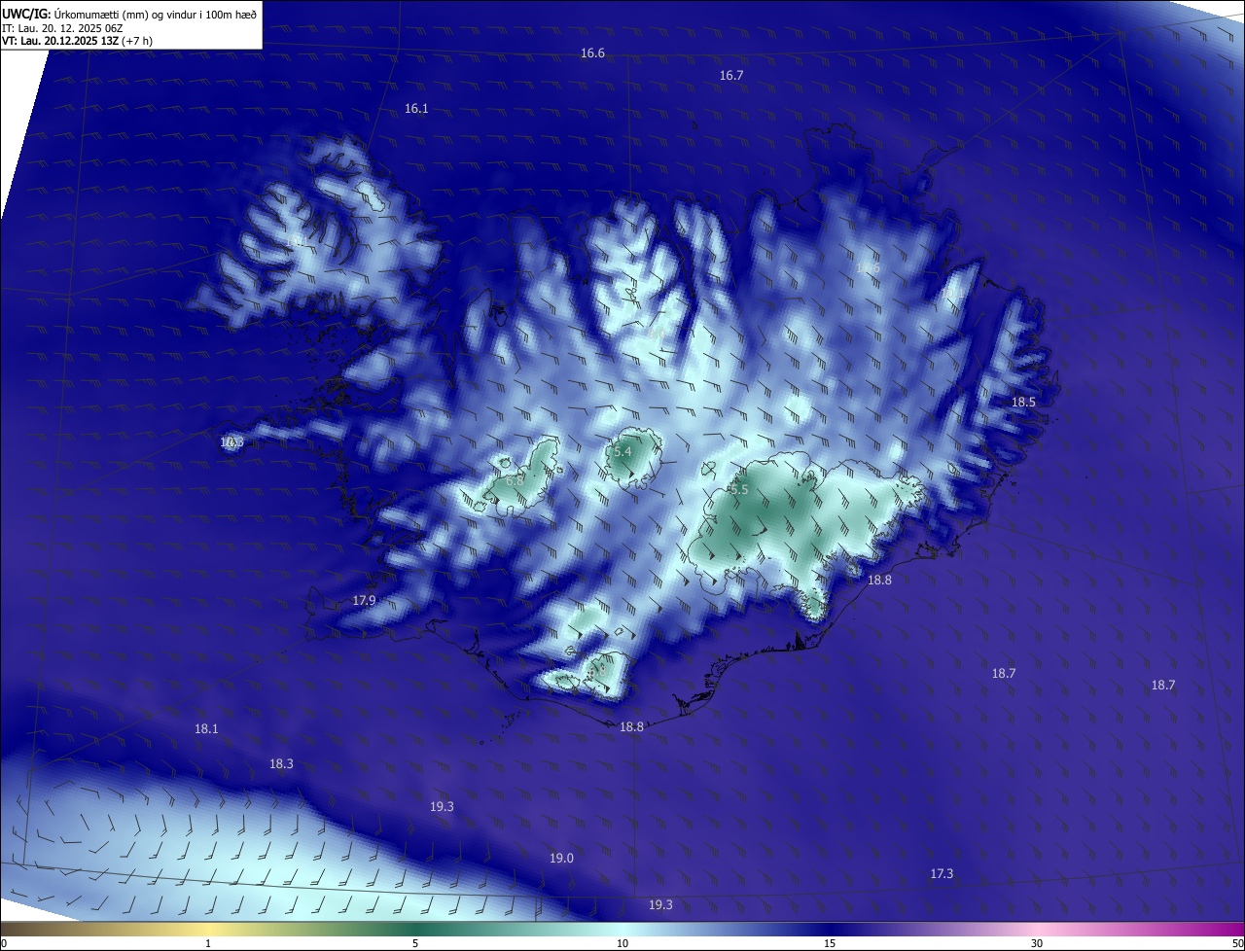
Task: Click the 1 tick on the colour scale
Action: pyautogui.click(x=208, y=944)
